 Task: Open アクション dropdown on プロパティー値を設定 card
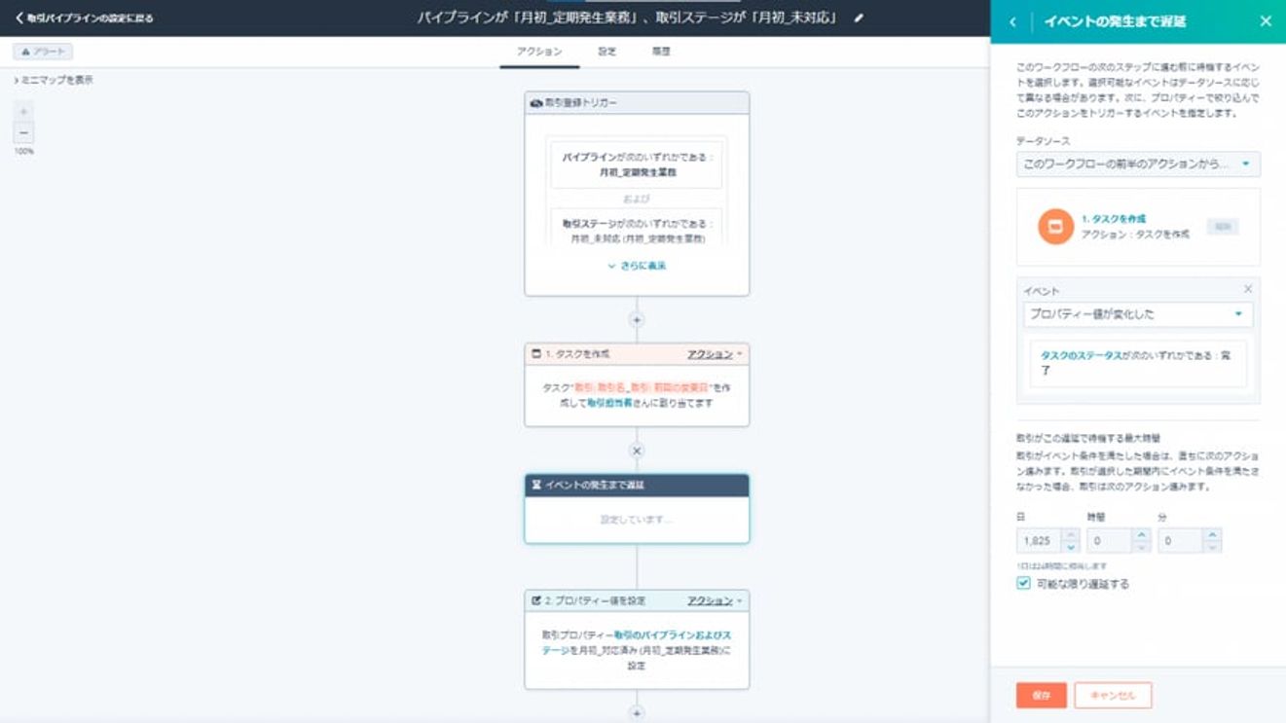(x=715, y=600)
